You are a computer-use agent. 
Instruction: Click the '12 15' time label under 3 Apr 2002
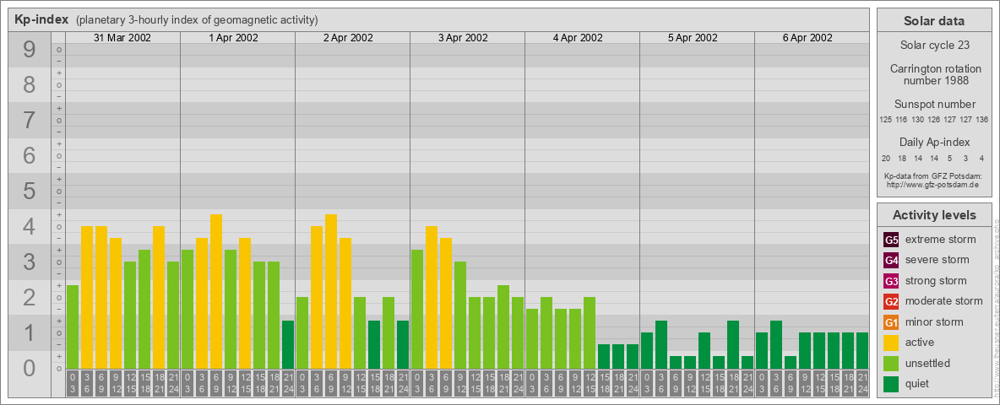pyautogui.click(x=475, y=383)
